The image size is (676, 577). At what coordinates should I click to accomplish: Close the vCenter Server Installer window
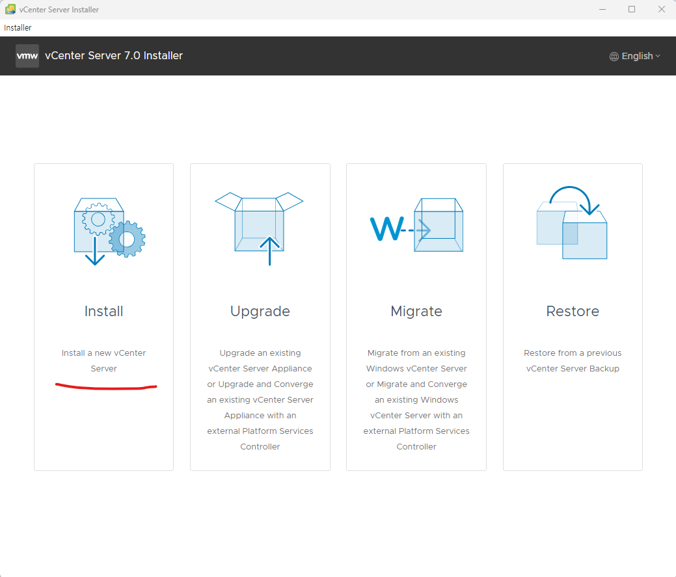click(661, 10)
